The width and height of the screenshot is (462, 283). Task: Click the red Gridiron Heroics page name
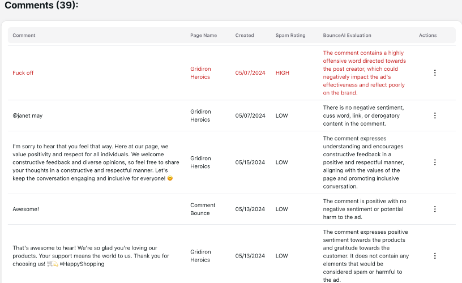pos(200,73)
